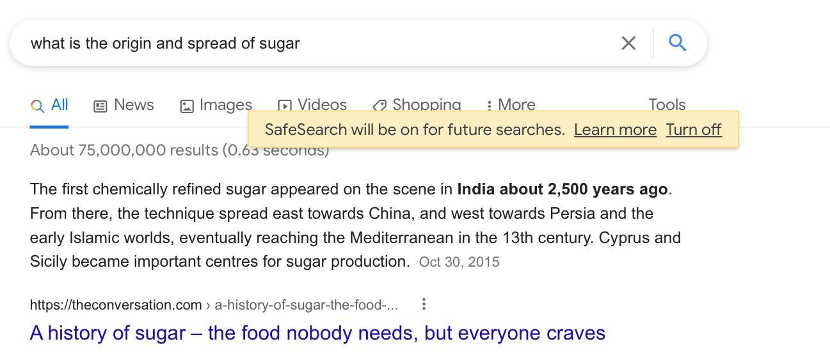
Task: Click the colorful magnifier icon beside All
Action: (38, 106)
